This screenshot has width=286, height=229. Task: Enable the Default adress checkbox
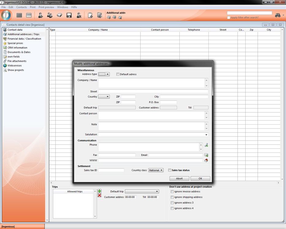point(118,74)
